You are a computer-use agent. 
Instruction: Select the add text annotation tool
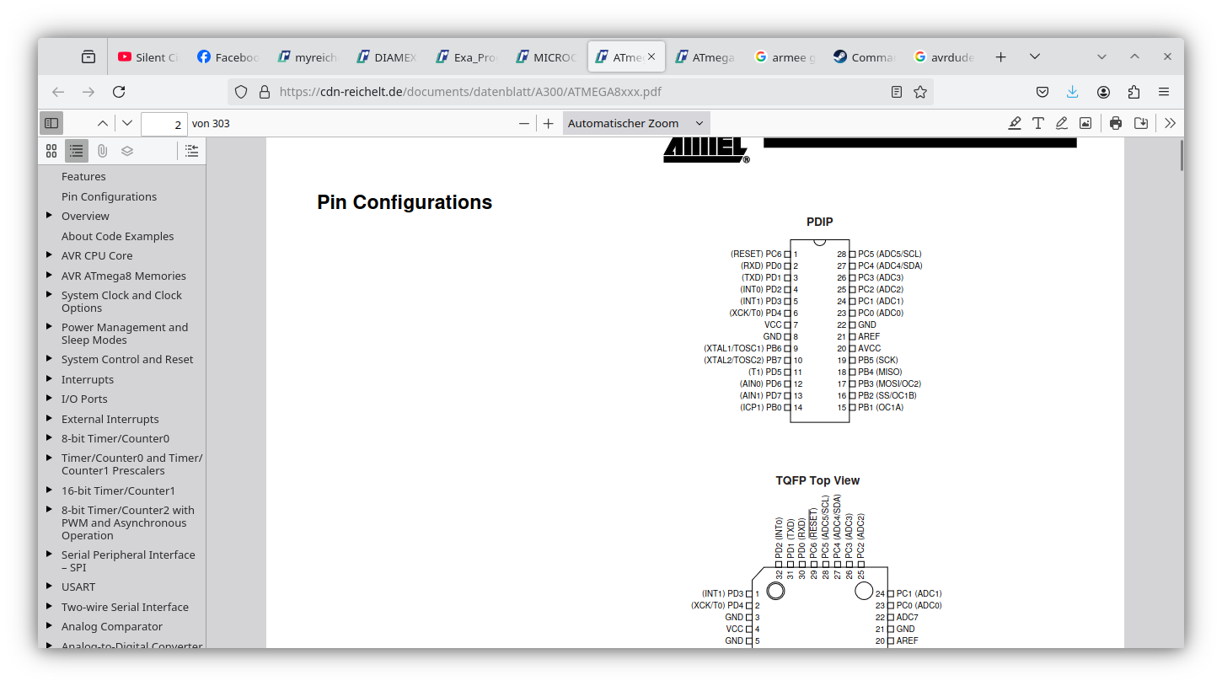pos(1038,123)
